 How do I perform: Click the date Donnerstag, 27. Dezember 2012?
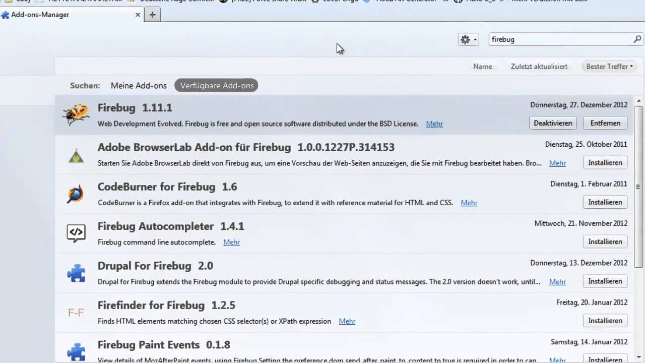coord(578,105)
